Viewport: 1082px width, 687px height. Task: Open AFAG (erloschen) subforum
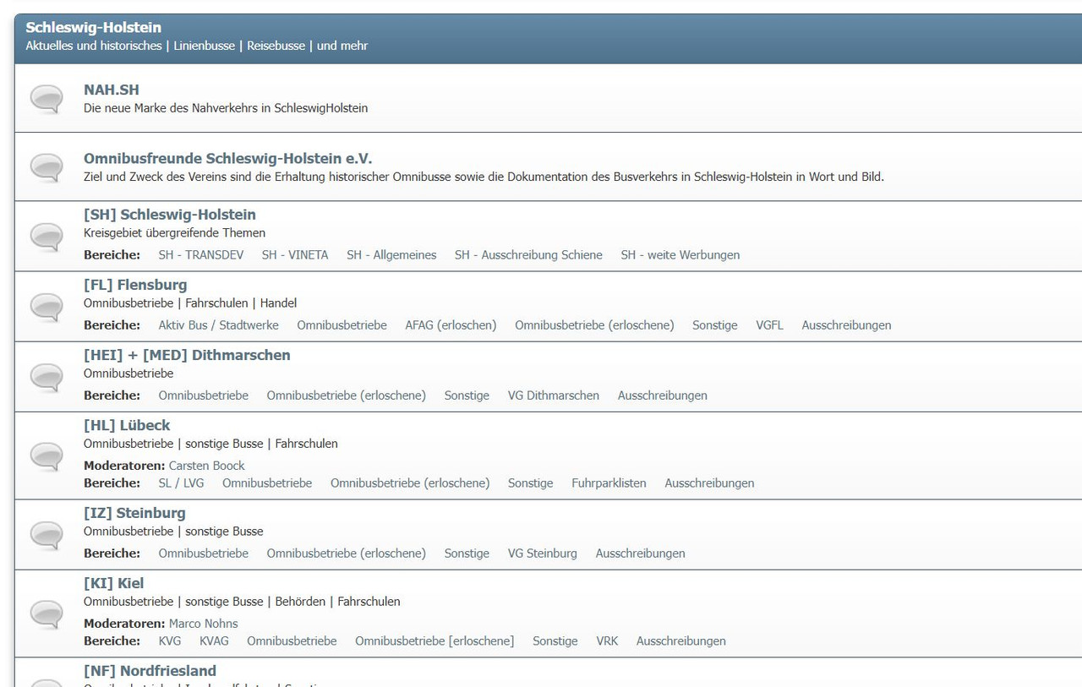451,324
